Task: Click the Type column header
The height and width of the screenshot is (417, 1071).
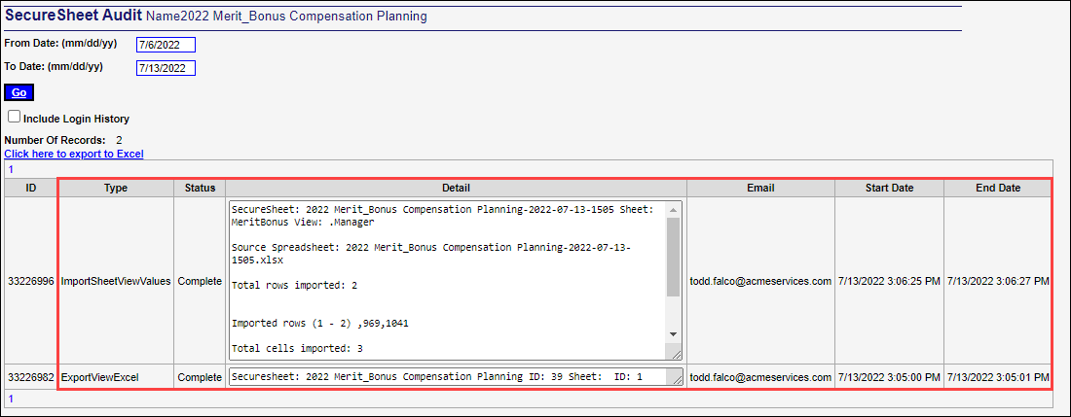Action: click(116, 188)
